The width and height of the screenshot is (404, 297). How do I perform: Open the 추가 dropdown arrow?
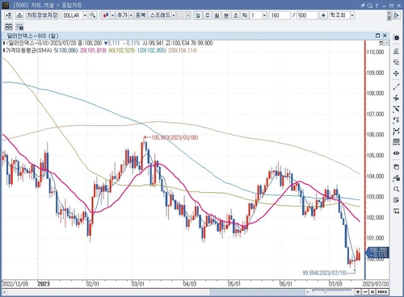coord(131,15)
